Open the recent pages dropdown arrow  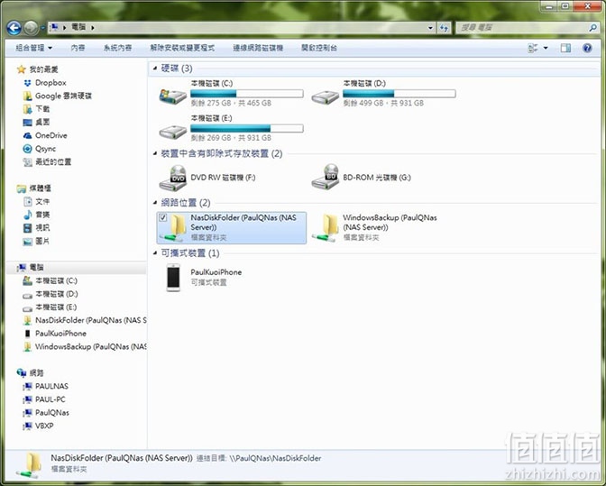[x=42, y=28]
